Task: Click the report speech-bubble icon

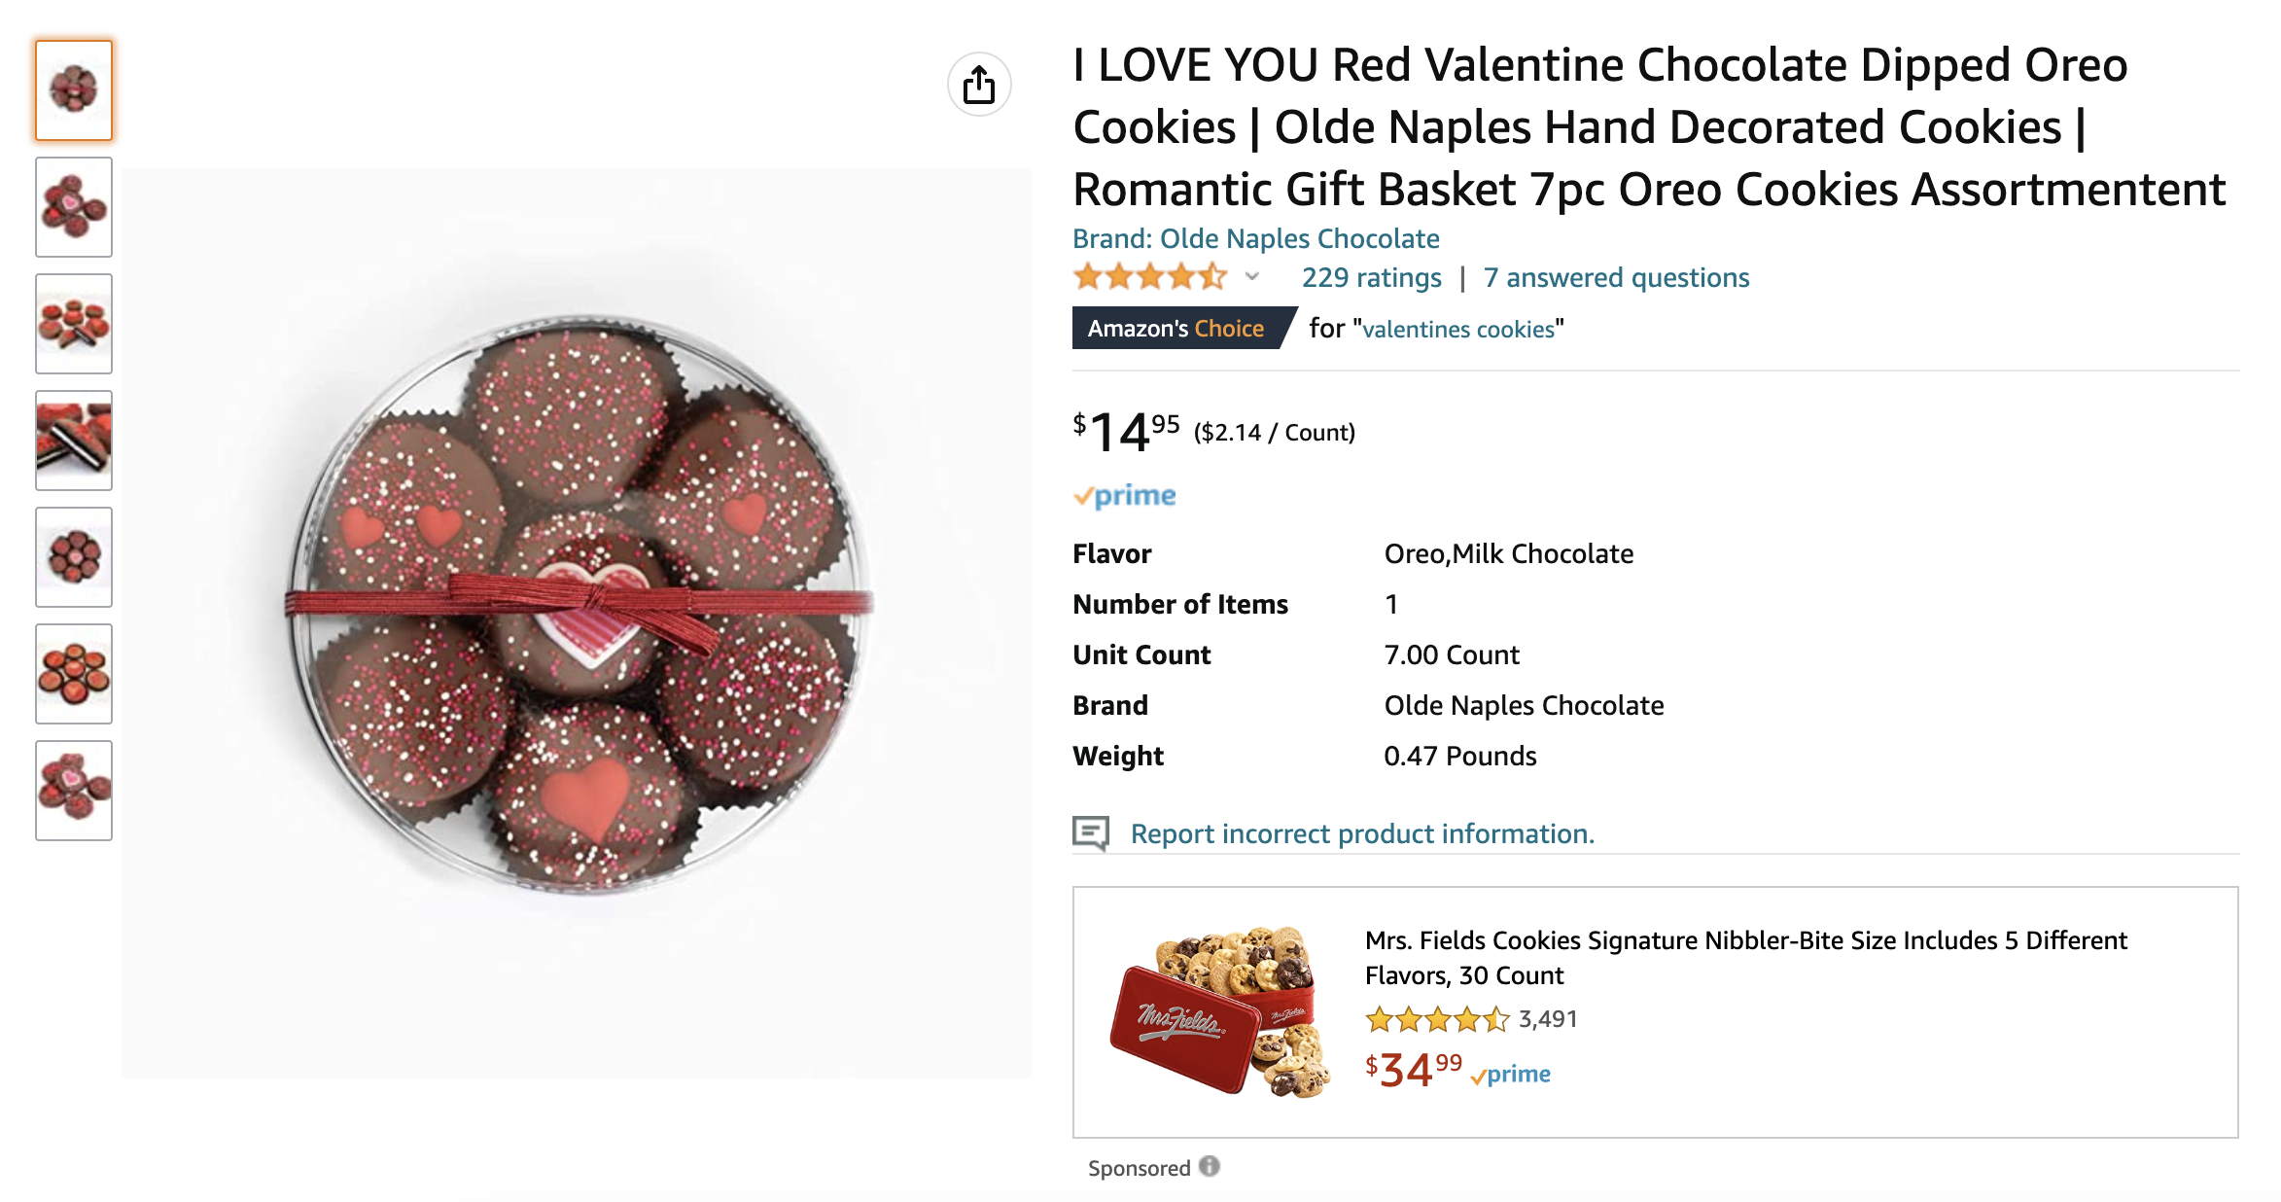Action: 1090,833
